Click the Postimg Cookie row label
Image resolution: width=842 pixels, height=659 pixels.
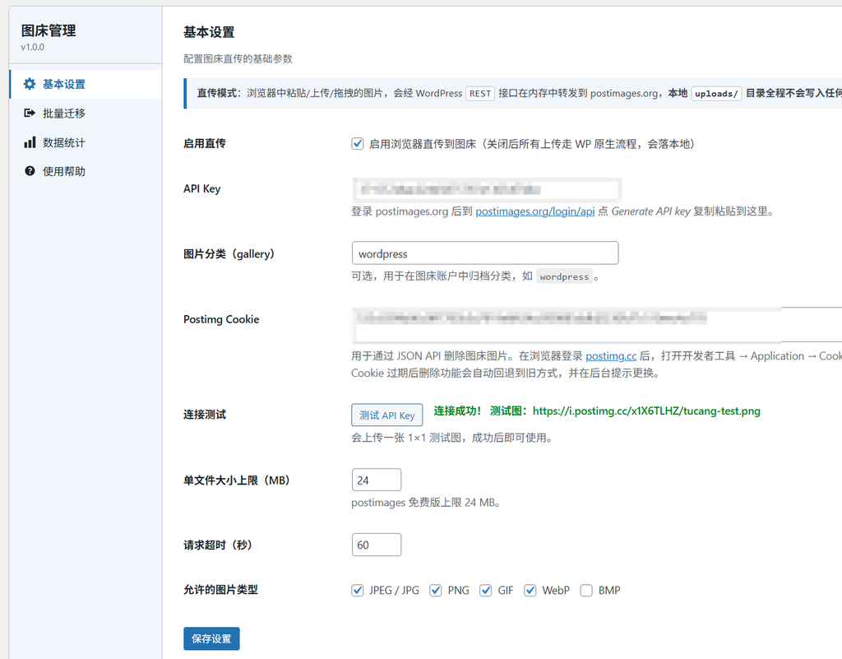click(x=221, y=319)
